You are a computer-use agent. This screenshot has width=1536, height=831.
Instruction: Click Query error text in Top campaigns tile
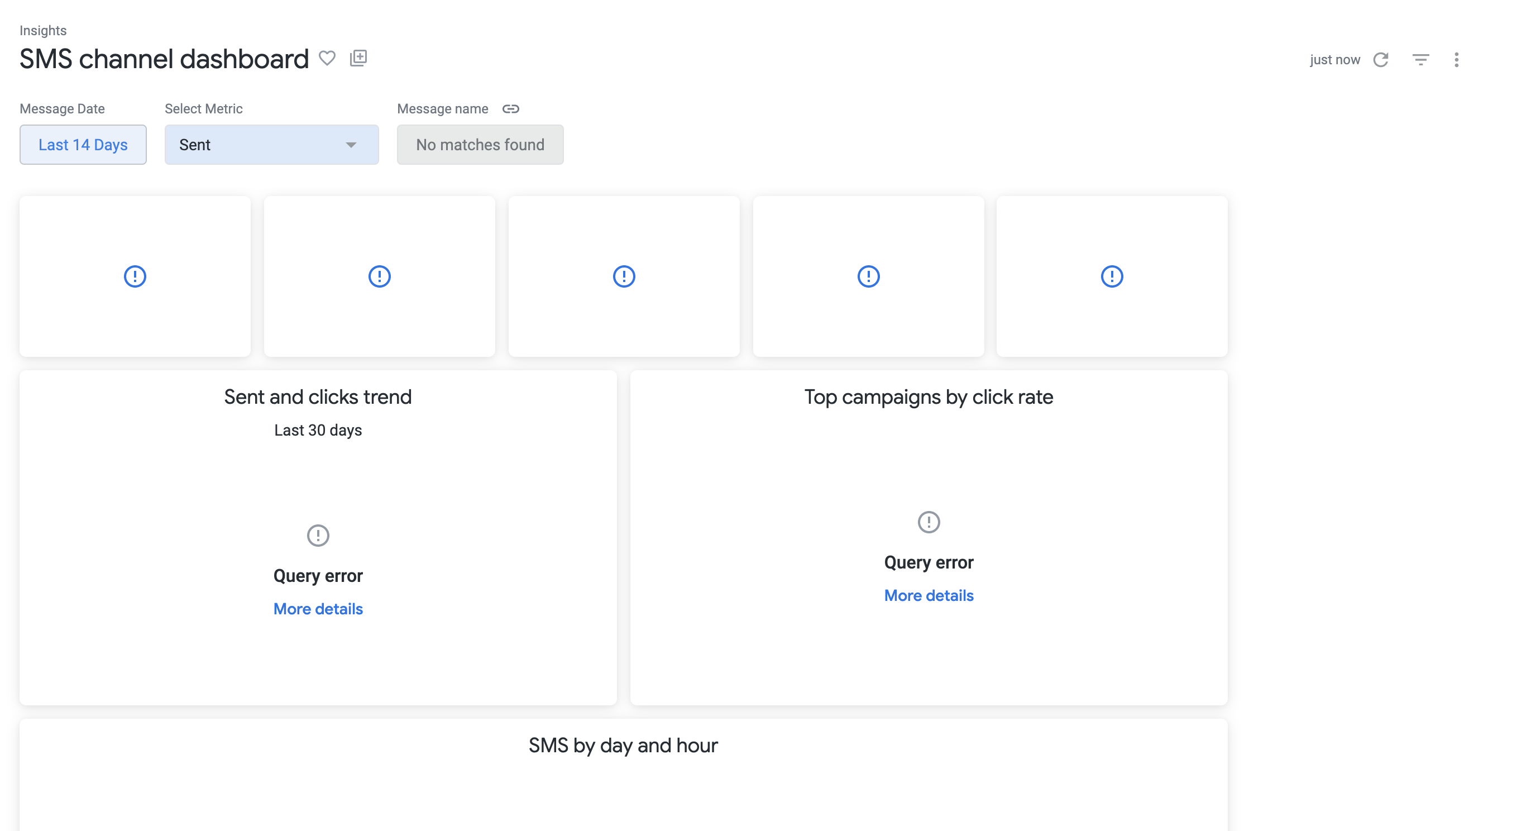[x=929, y=562]
